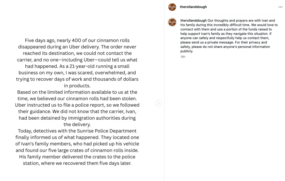The image size is (285, 181).
Task: Click last slide line 'station, where we recovered'
Action: (77, 163)
